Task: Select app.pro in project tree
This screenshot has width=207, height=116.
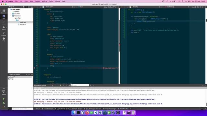Action: (17, 12)
